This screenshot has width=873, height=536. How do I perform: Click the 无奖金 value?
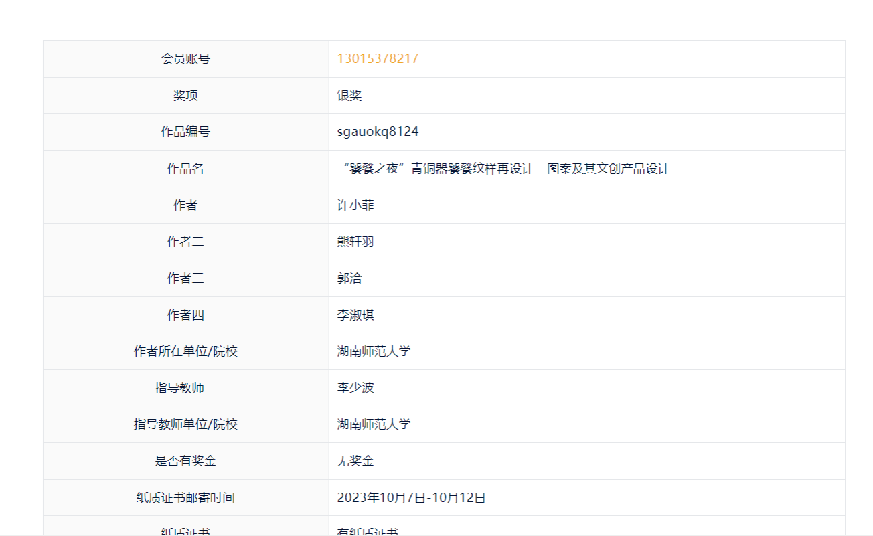[355, 461]
